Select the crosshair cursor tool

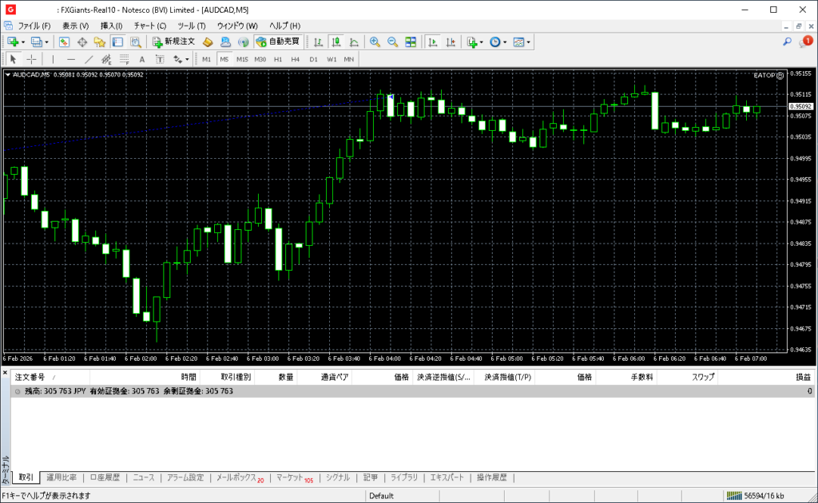(x=31, y=59)
